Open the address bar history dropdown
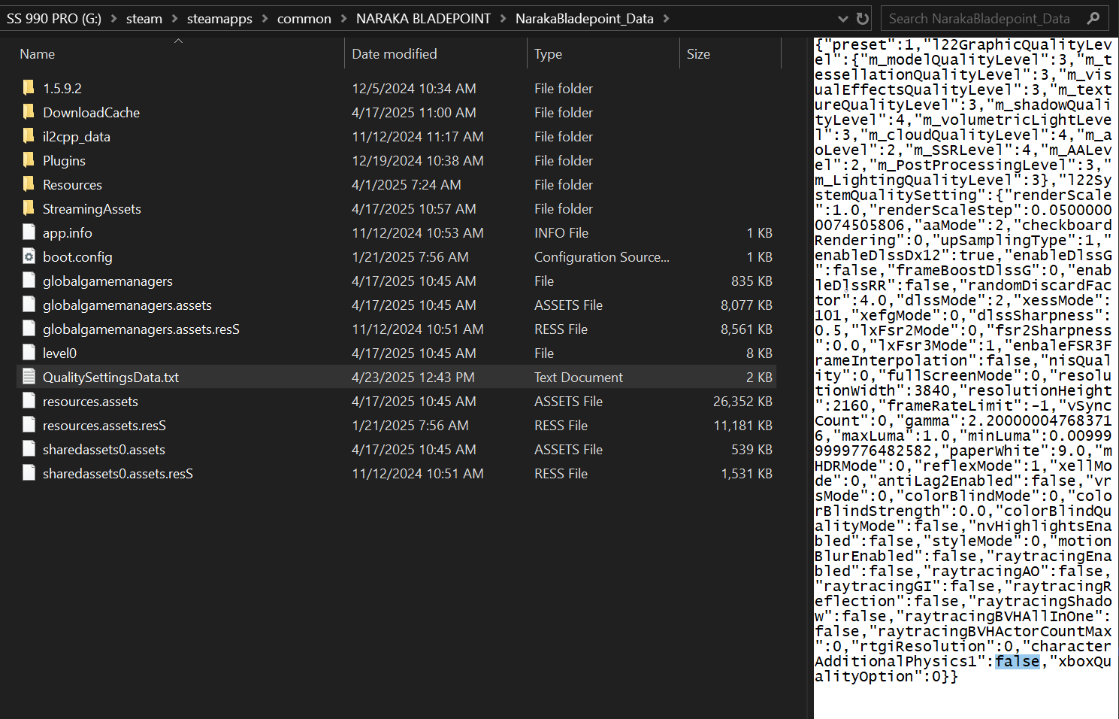The image size is (1119, 719). click(x=843, y=19)
